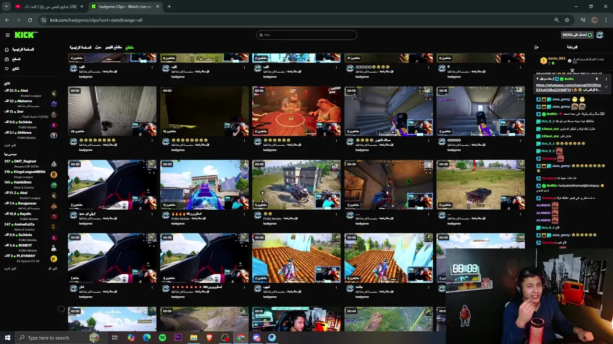
Task: Open the home page sidebar item
Action: point(19,49)
